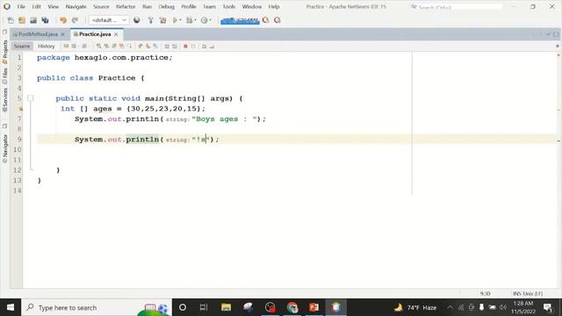
Task: Click the Task View taskbar icon
Action: tap(204, 307)
